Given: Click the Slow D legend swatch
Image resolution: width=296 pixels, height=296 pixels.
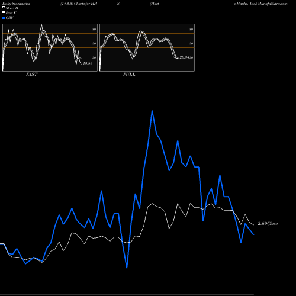Looking at the screenshot, I should tap(4, 8).
